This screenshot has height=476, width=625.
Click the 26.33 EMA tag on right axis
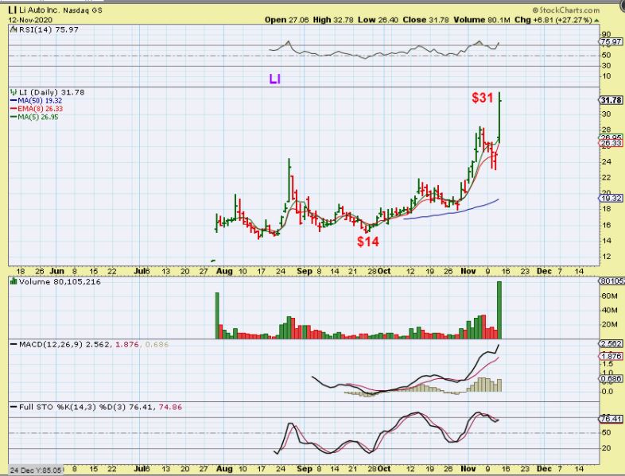pyautogui.click(x=611, y=143)
